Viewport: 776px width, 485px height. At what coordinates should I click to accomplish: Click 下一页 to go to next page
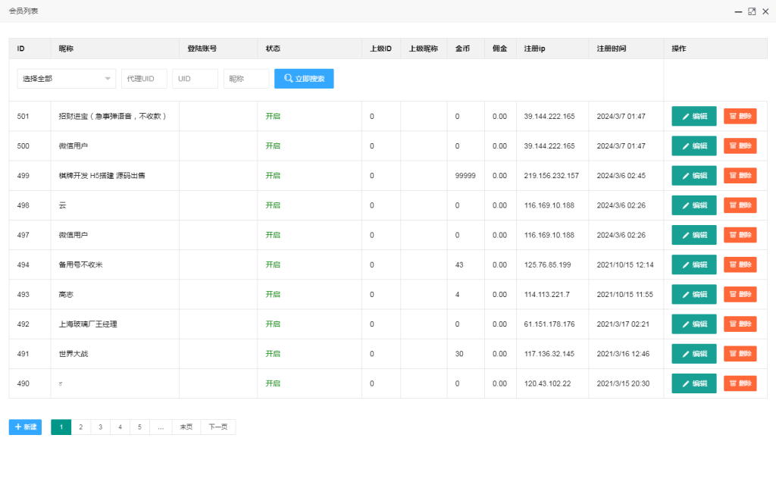pos(217,427)
